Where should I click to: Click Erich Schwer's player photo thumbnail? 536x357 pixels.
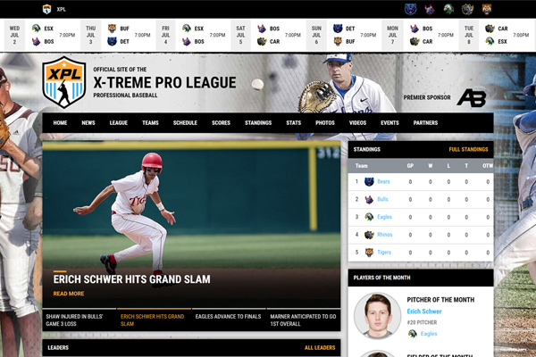tap(377, 317)
